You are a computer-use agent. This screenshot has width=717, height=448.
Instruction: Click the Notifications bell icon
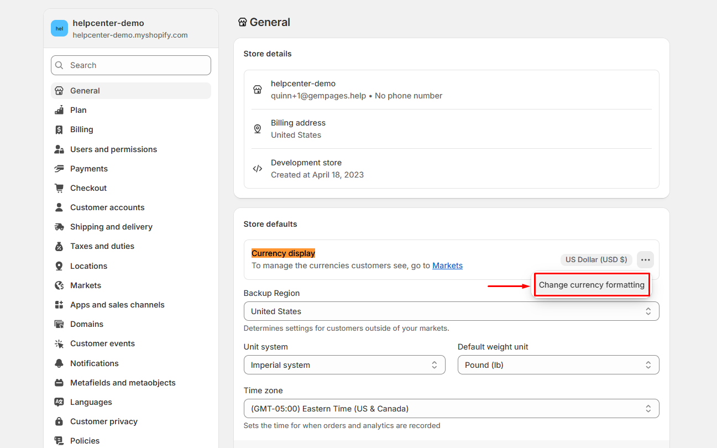(59, 363)
